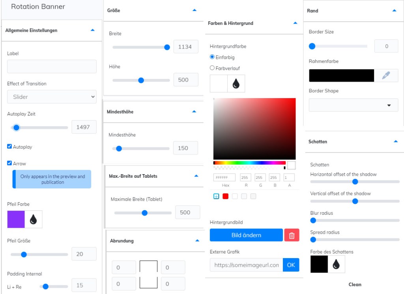404x294 pixels.
Task: Select the red preset color swatch
Action: pyautogui.click(x=226, y=196)
